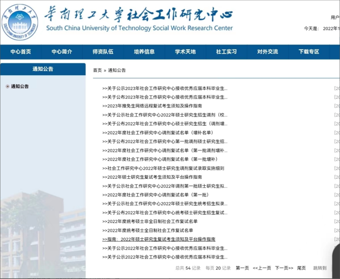Open notice 关于公示2023年社会工作研究中心接收优秀应届本科毕业生
The height and width of the screenshot is (279, 340).
[165, 88]
